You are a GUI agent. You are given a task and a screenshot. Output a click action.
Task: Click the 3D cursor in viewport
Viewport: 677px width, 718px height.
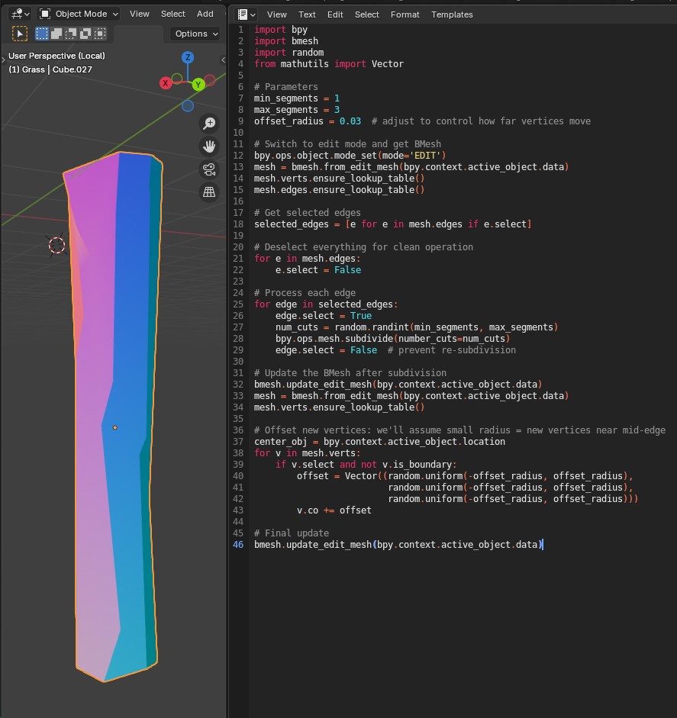pyautogui.click(x=56, y=246)
